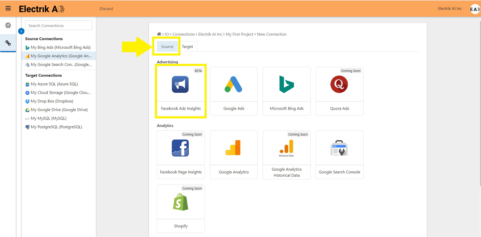Open the hamburger navigation menu

pyautogui.click(x=8, y=8)
